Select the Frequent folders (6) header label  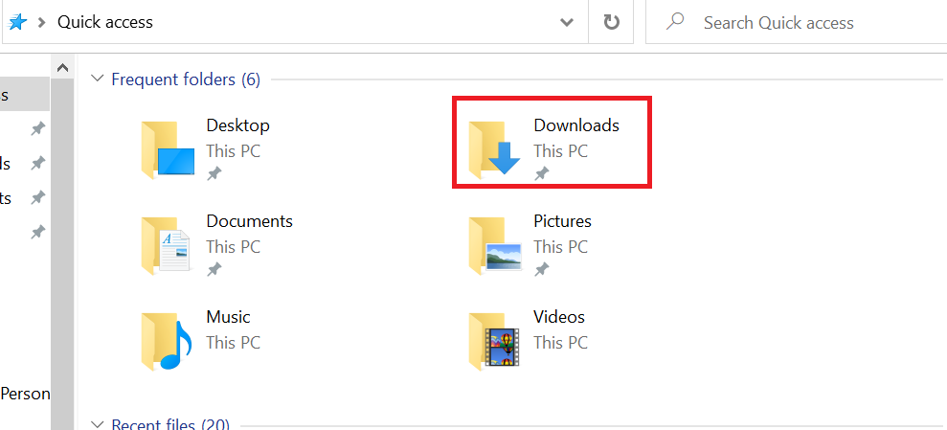185,79
